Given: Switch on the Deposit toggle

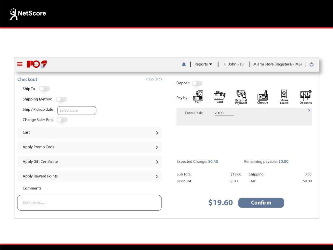Looking at the screenshot, I should pos(197,83).
